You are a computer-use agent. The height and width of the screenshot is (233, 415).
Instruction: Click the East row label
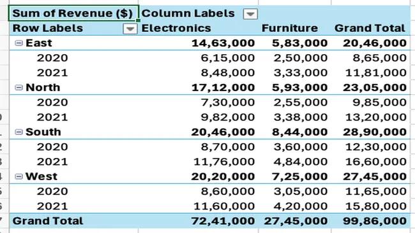pyautogui.click(x=39, y=43)
